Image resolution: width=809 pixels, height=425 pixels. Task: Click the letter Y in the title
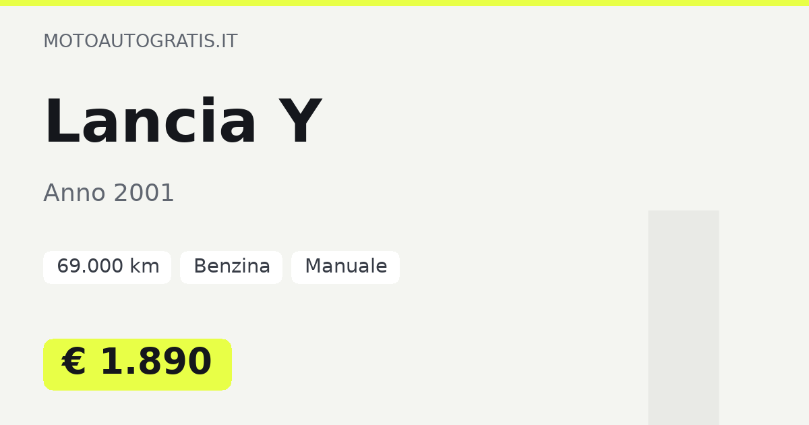[x=300, y=123]
